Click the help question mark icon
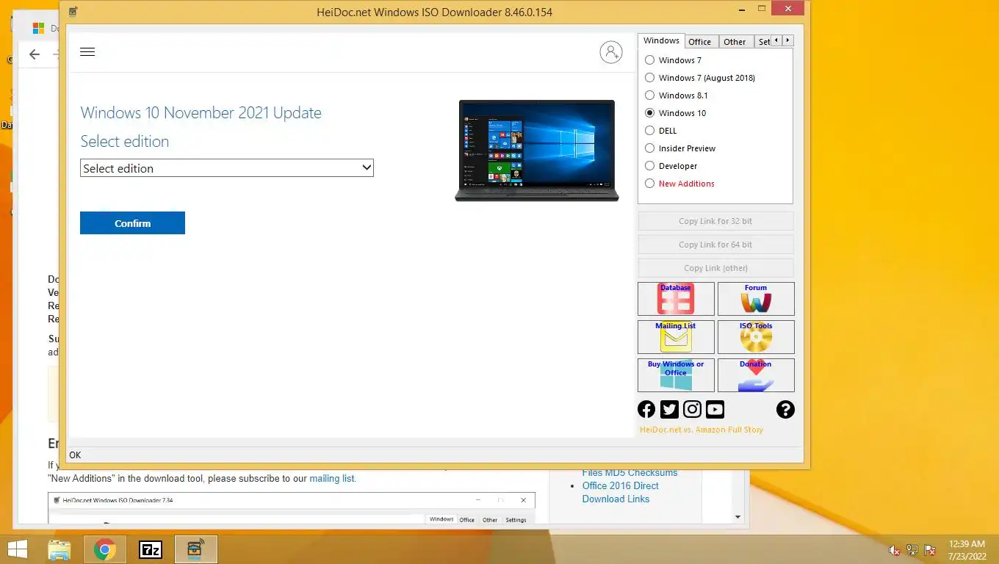 click(785, 410)
